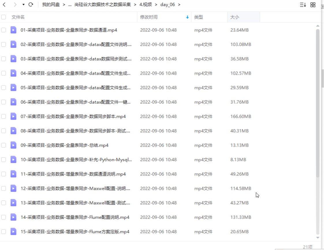This screenshot has width=324, height=250.
Task: Click video icon of 13-Maxwell配置-测试 file
Action: (x=14, y=203)
